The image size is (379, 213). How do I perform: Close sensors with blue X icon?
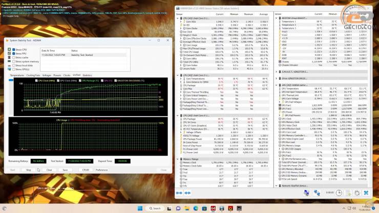(x=366, y=193)
